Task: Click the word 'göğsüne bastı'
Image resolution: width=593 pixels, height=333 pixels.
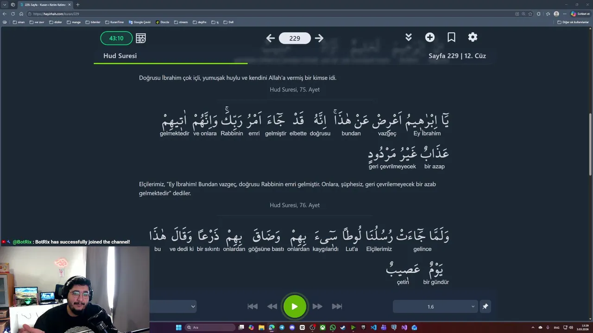Action: click(x=266, y=249)
